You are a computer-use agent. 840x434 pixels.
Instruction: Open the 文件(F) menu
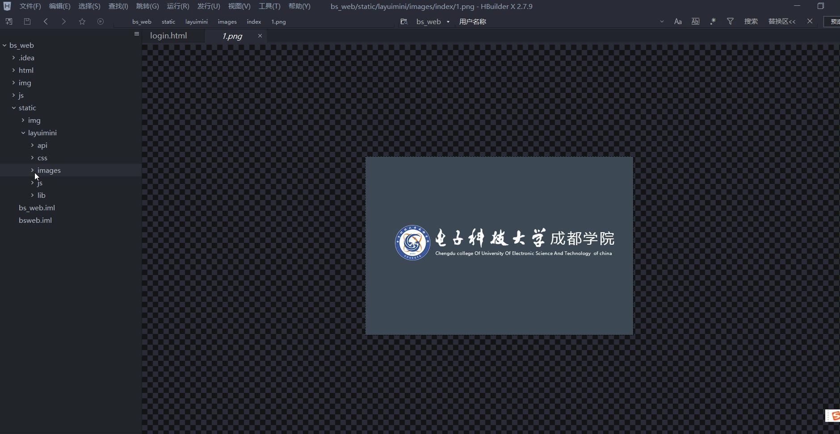click(x=30, y=6)
